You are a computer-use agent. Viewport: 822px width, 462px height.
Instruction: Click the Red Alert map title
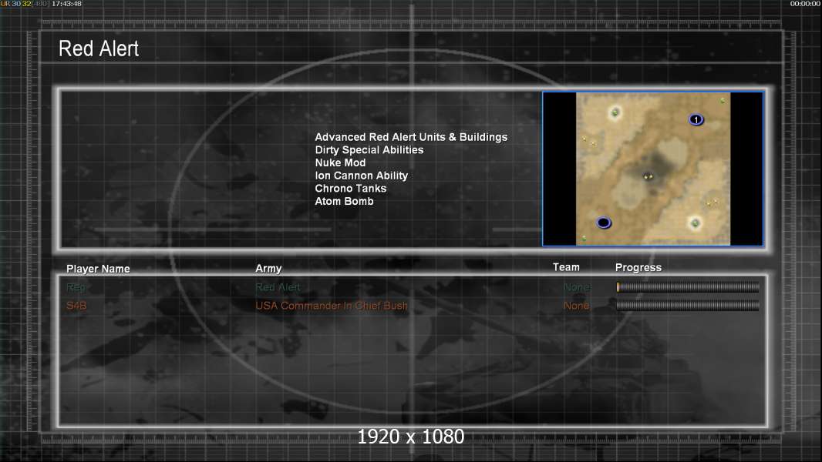pos(99,49)
